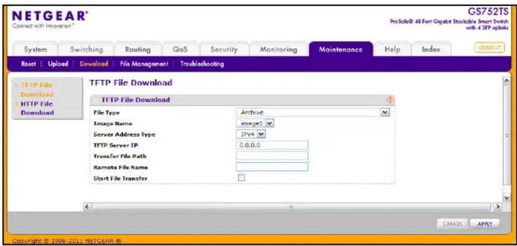Go to the Index tab

click(431, 49)
